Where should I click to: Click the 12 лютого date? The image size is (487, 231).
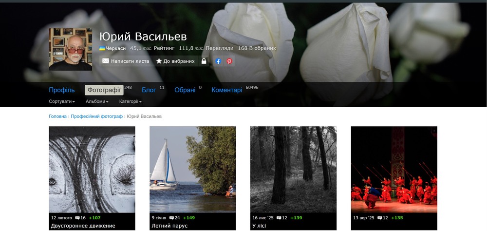pyautogui.click(x=61, y=218)
